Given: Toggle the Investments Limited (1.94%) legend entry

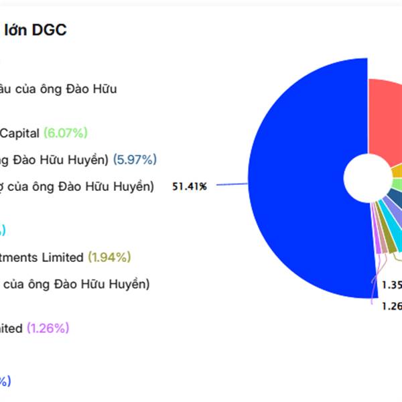Looking at the screenshot, I should tap(66, 257).
